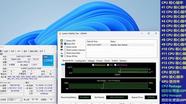The image size is (186, 104).
Task: Open the 主板 tab in CPU-Z
Action: tap(6, 51)
